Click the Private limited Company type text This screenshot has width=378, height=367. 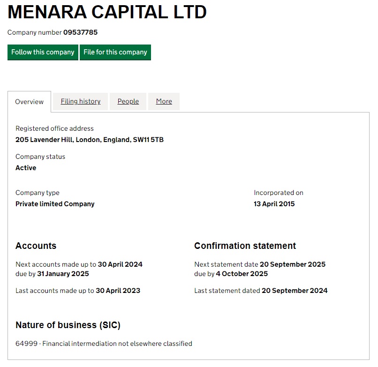55,204
